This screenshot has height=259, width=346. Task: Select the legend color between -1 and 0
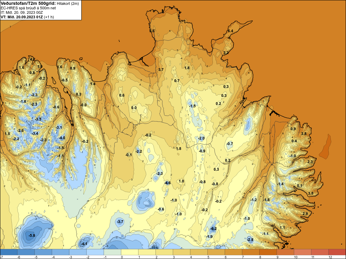[x=112, y=252]
